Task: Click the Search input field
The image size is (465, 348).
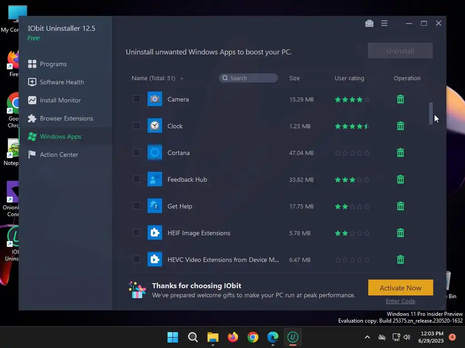Action: tap(248, 78)
